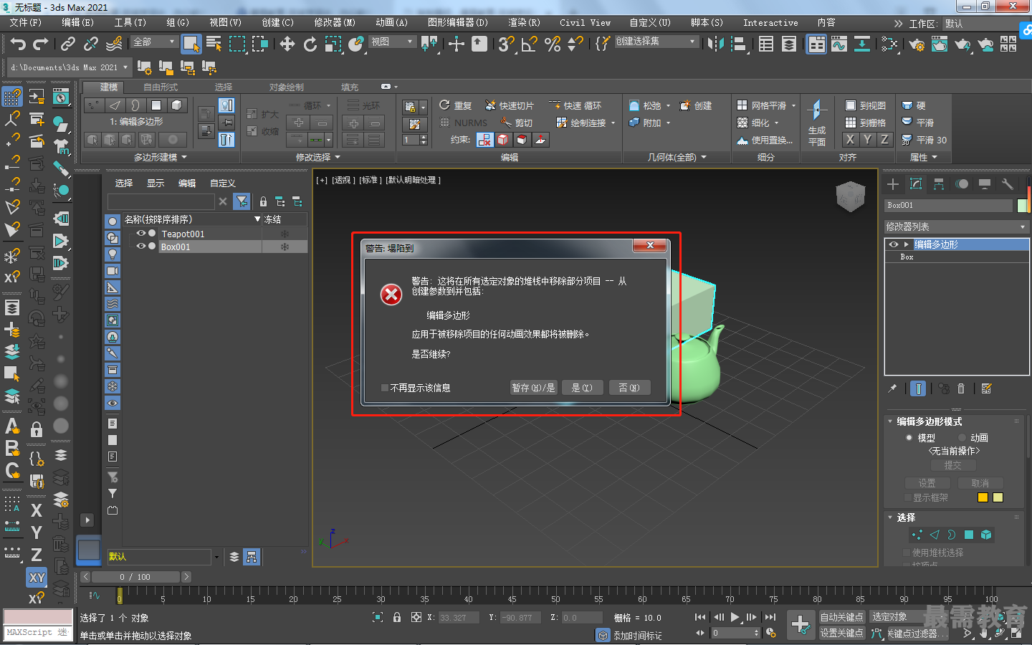Open the 修改器(M) menu
The width and height of the screenshot is (1032, 645).
[x=335, y=22]
